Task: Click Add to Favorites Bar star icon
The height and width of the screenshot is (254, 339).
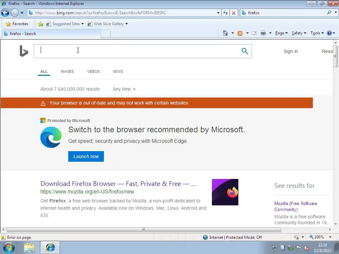Action: pos(40,24)
